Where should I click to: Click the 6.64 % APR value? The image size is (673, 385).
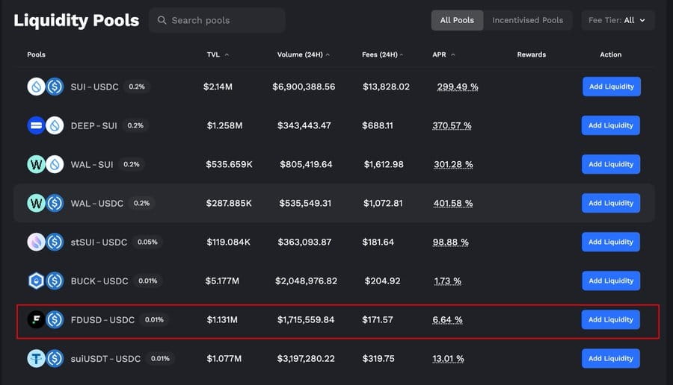[x=448, y=319]
